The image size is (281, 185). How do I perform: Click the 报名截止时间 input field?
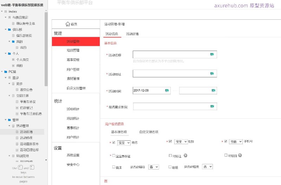click(x=175, y=107)
